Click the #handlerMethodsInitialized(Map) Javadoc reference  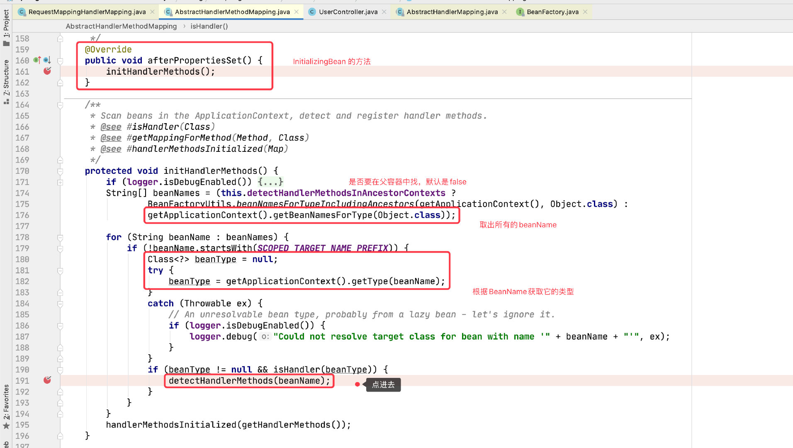click(x=207, y=149)
